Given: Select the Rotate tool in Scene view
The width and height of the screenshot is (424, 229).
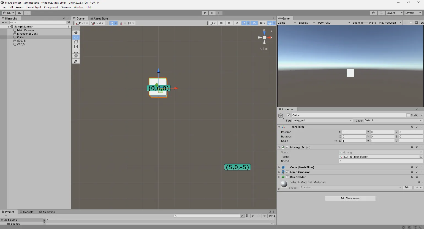Looking at the screenshot, I should (x=76, y=42).
